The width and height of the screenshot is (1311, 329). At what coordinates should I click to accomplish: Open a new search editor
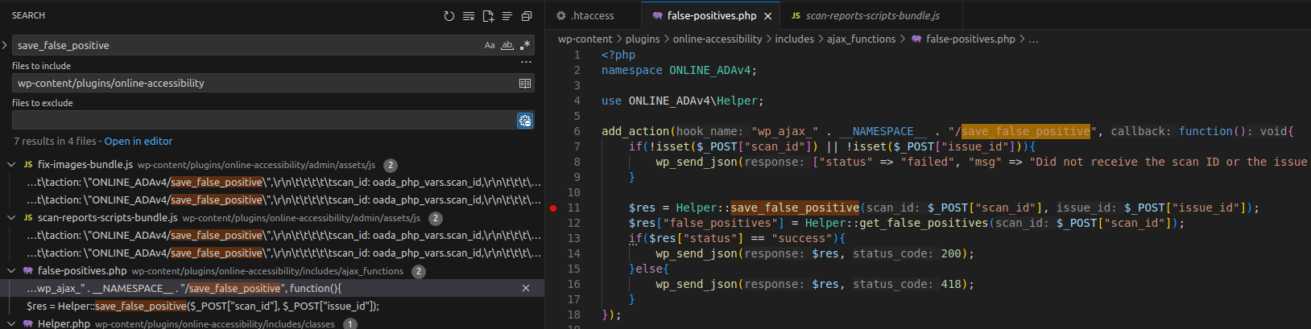point(488,16)
